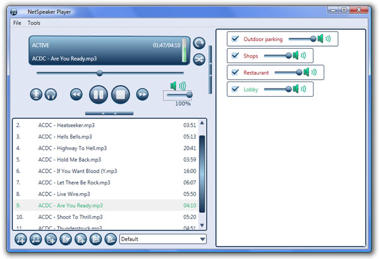Select ACDC - Hells Bells.mp3
379x259 pixels.
point(106,136)
